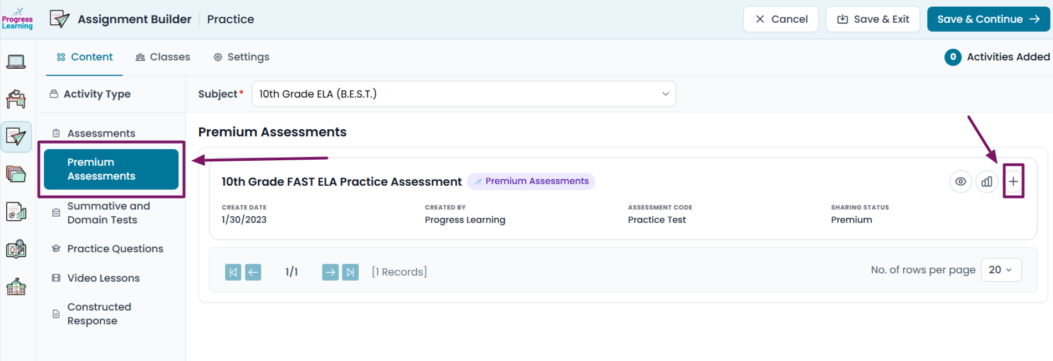View assessment statistics bar chart icon

[987, 181]
